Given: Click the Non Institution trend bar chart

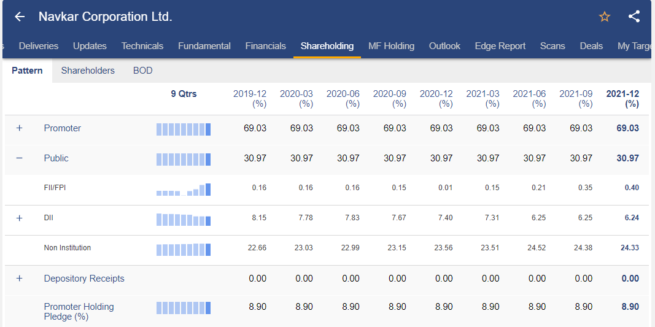Looking at the screenshot, I should pos(184,250).
